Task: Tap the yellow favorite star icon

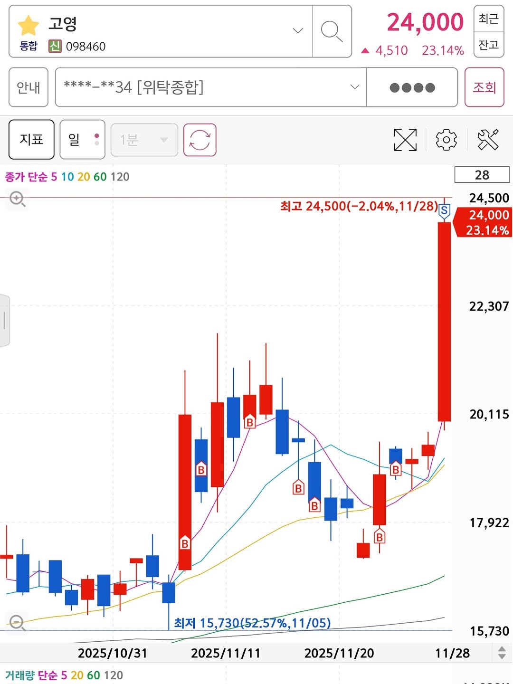Action: [28, 26]
